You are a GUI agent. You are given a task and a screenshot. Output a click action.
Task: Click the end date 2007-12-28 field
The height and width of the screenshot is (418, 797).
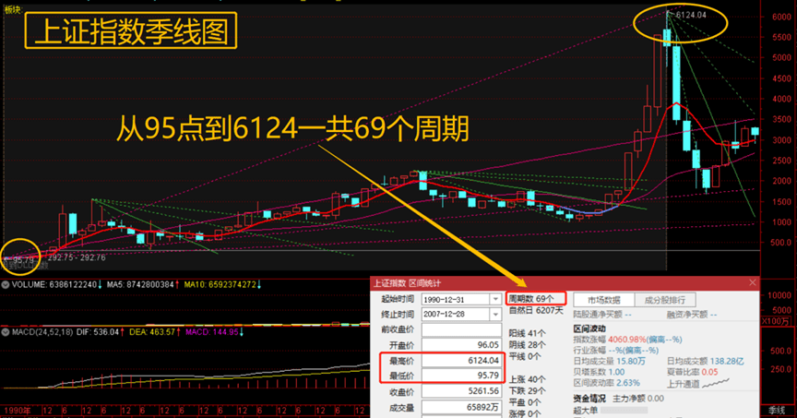pyautogui.click(x=456, y=315)
